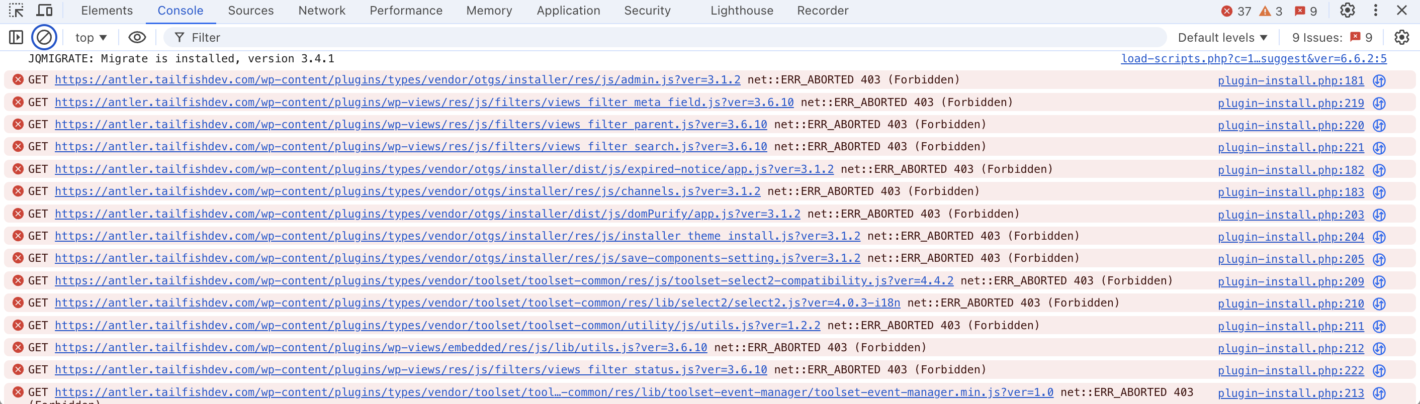
Task: Open source location plugin-install.php:203
Action: [1290, 215]
